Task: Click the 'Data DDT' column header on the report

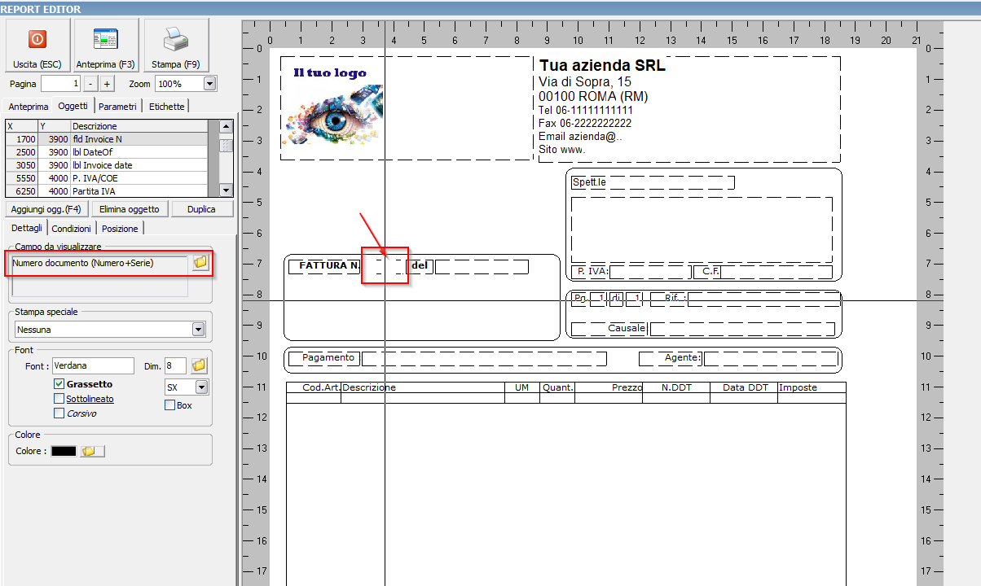Action: [746, 387]
